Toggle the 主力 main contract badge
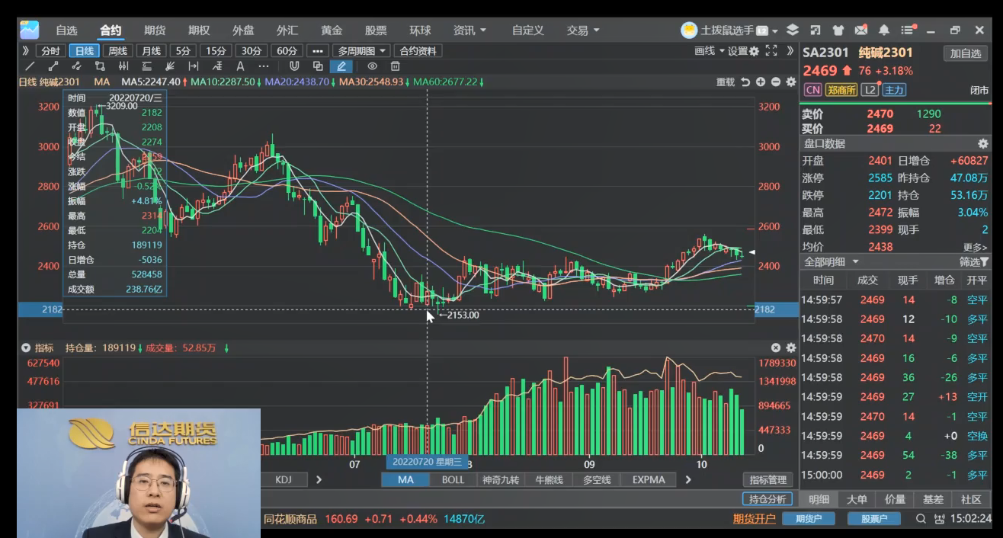The height and width of the screenshot is (538, 1003). point(894,90)
